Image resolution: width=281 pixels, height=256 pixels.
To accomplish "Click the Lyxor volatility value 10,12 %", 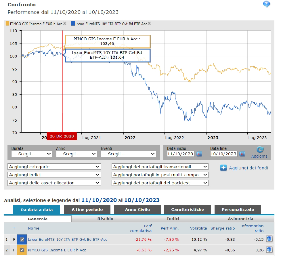I will pos(199,240).
